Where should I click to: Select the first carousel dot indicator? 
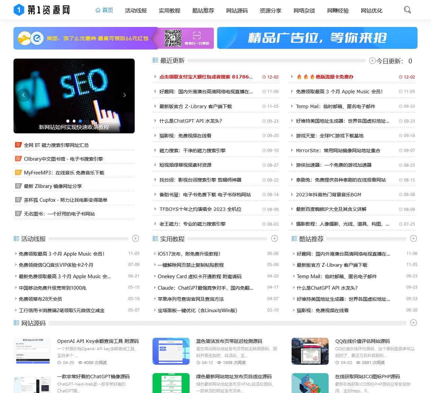click(x=68, y=121)
